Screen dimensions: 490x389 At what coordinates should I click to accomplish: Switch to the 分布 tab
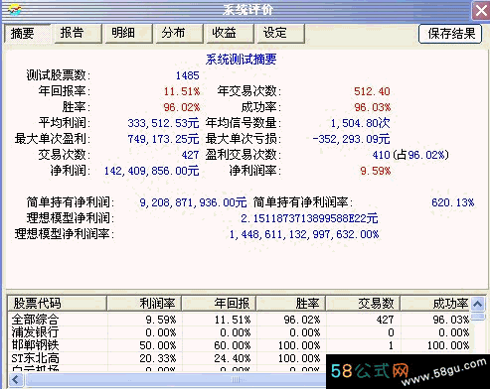179,33
